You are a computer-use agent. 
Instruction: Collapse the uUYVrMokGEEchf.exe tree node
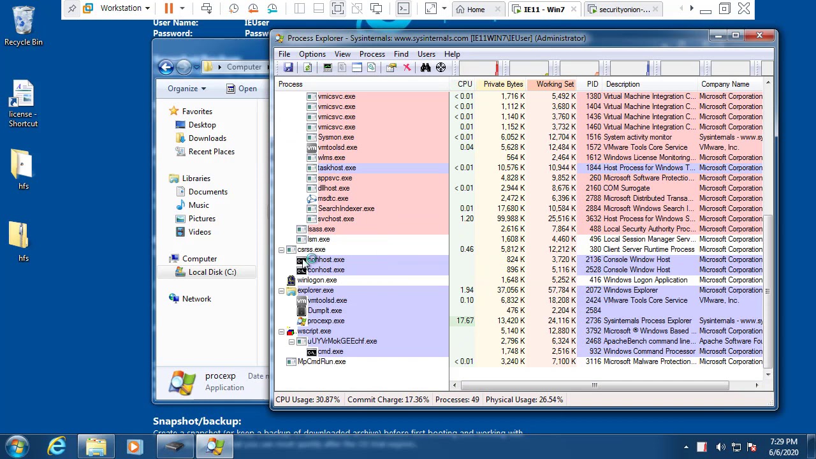click(291, 342)
